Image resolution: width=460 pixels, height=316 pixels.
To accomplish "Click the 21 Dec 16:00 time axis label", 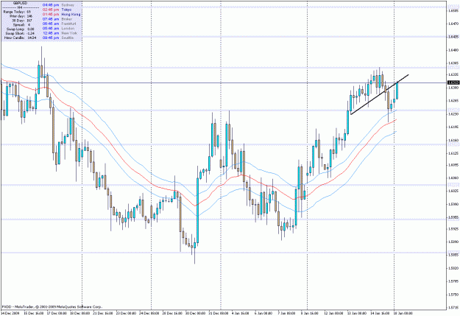I will click(104, 313).
